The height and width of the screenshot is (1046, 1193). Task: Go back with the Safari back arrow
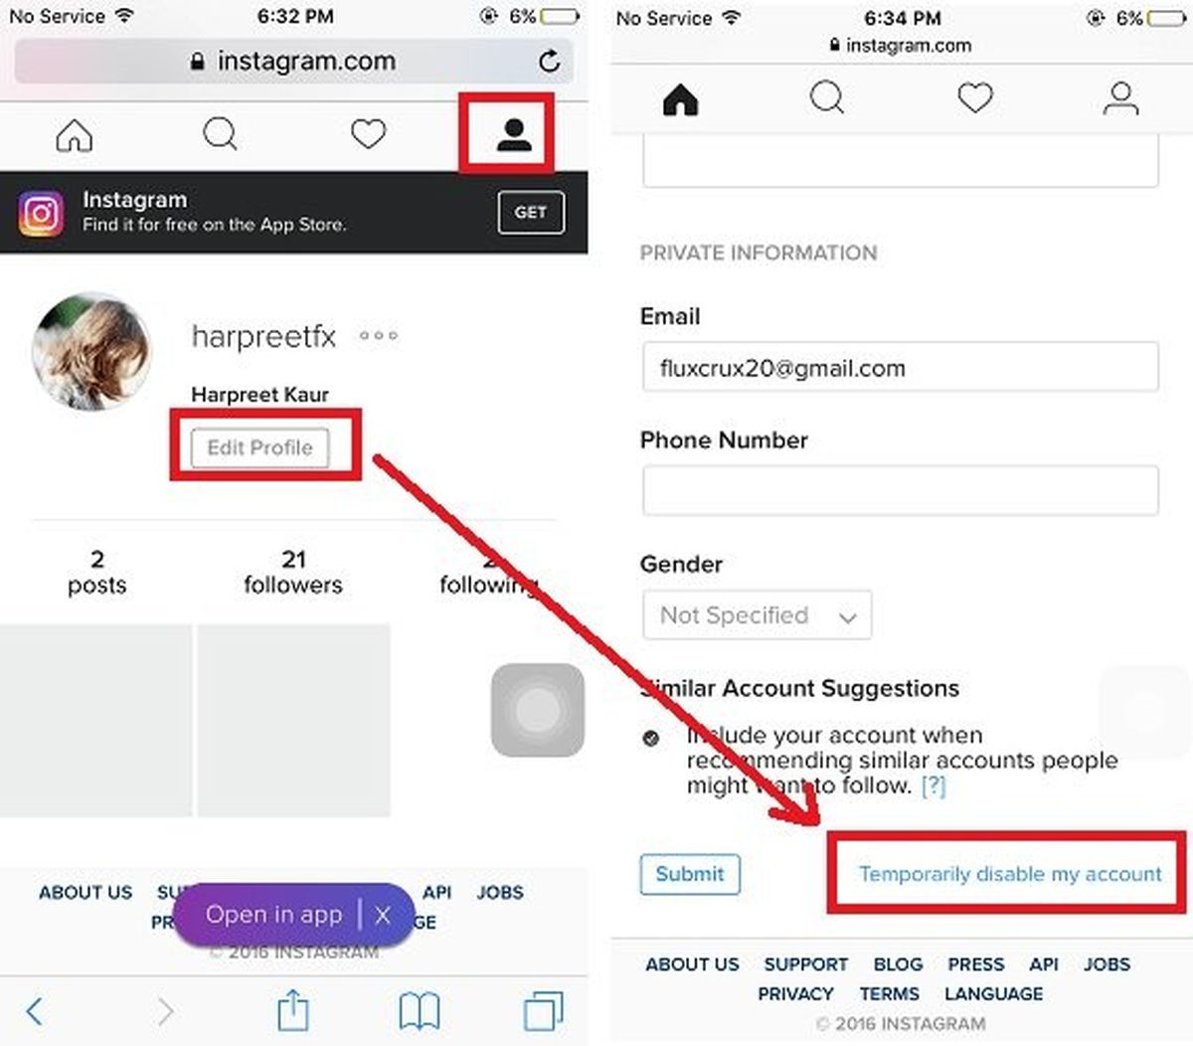35,1011
